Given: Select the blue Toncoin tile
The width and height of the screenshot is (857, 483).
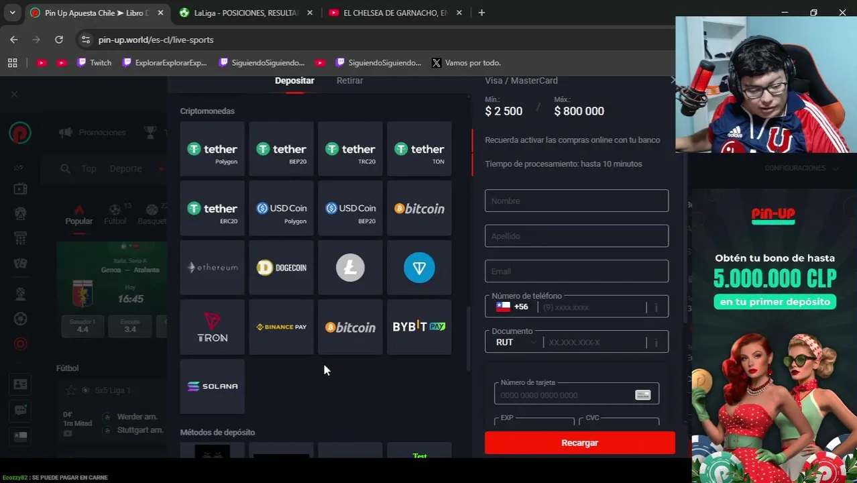Looking at the screenshot, I should coord(419,268).
